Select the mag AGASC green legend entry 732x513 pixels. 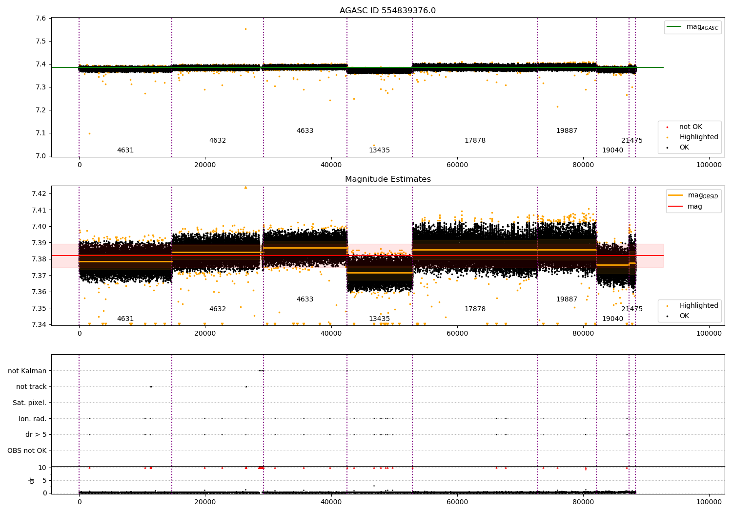(x=692, y=27)
